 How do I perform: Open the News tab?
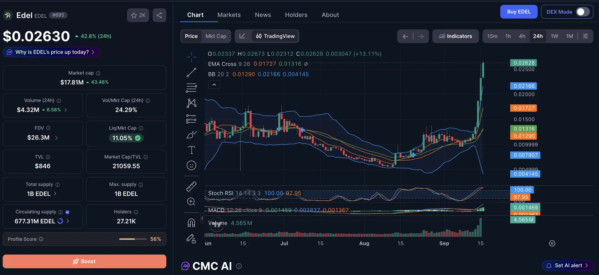(x=263, y=15)
